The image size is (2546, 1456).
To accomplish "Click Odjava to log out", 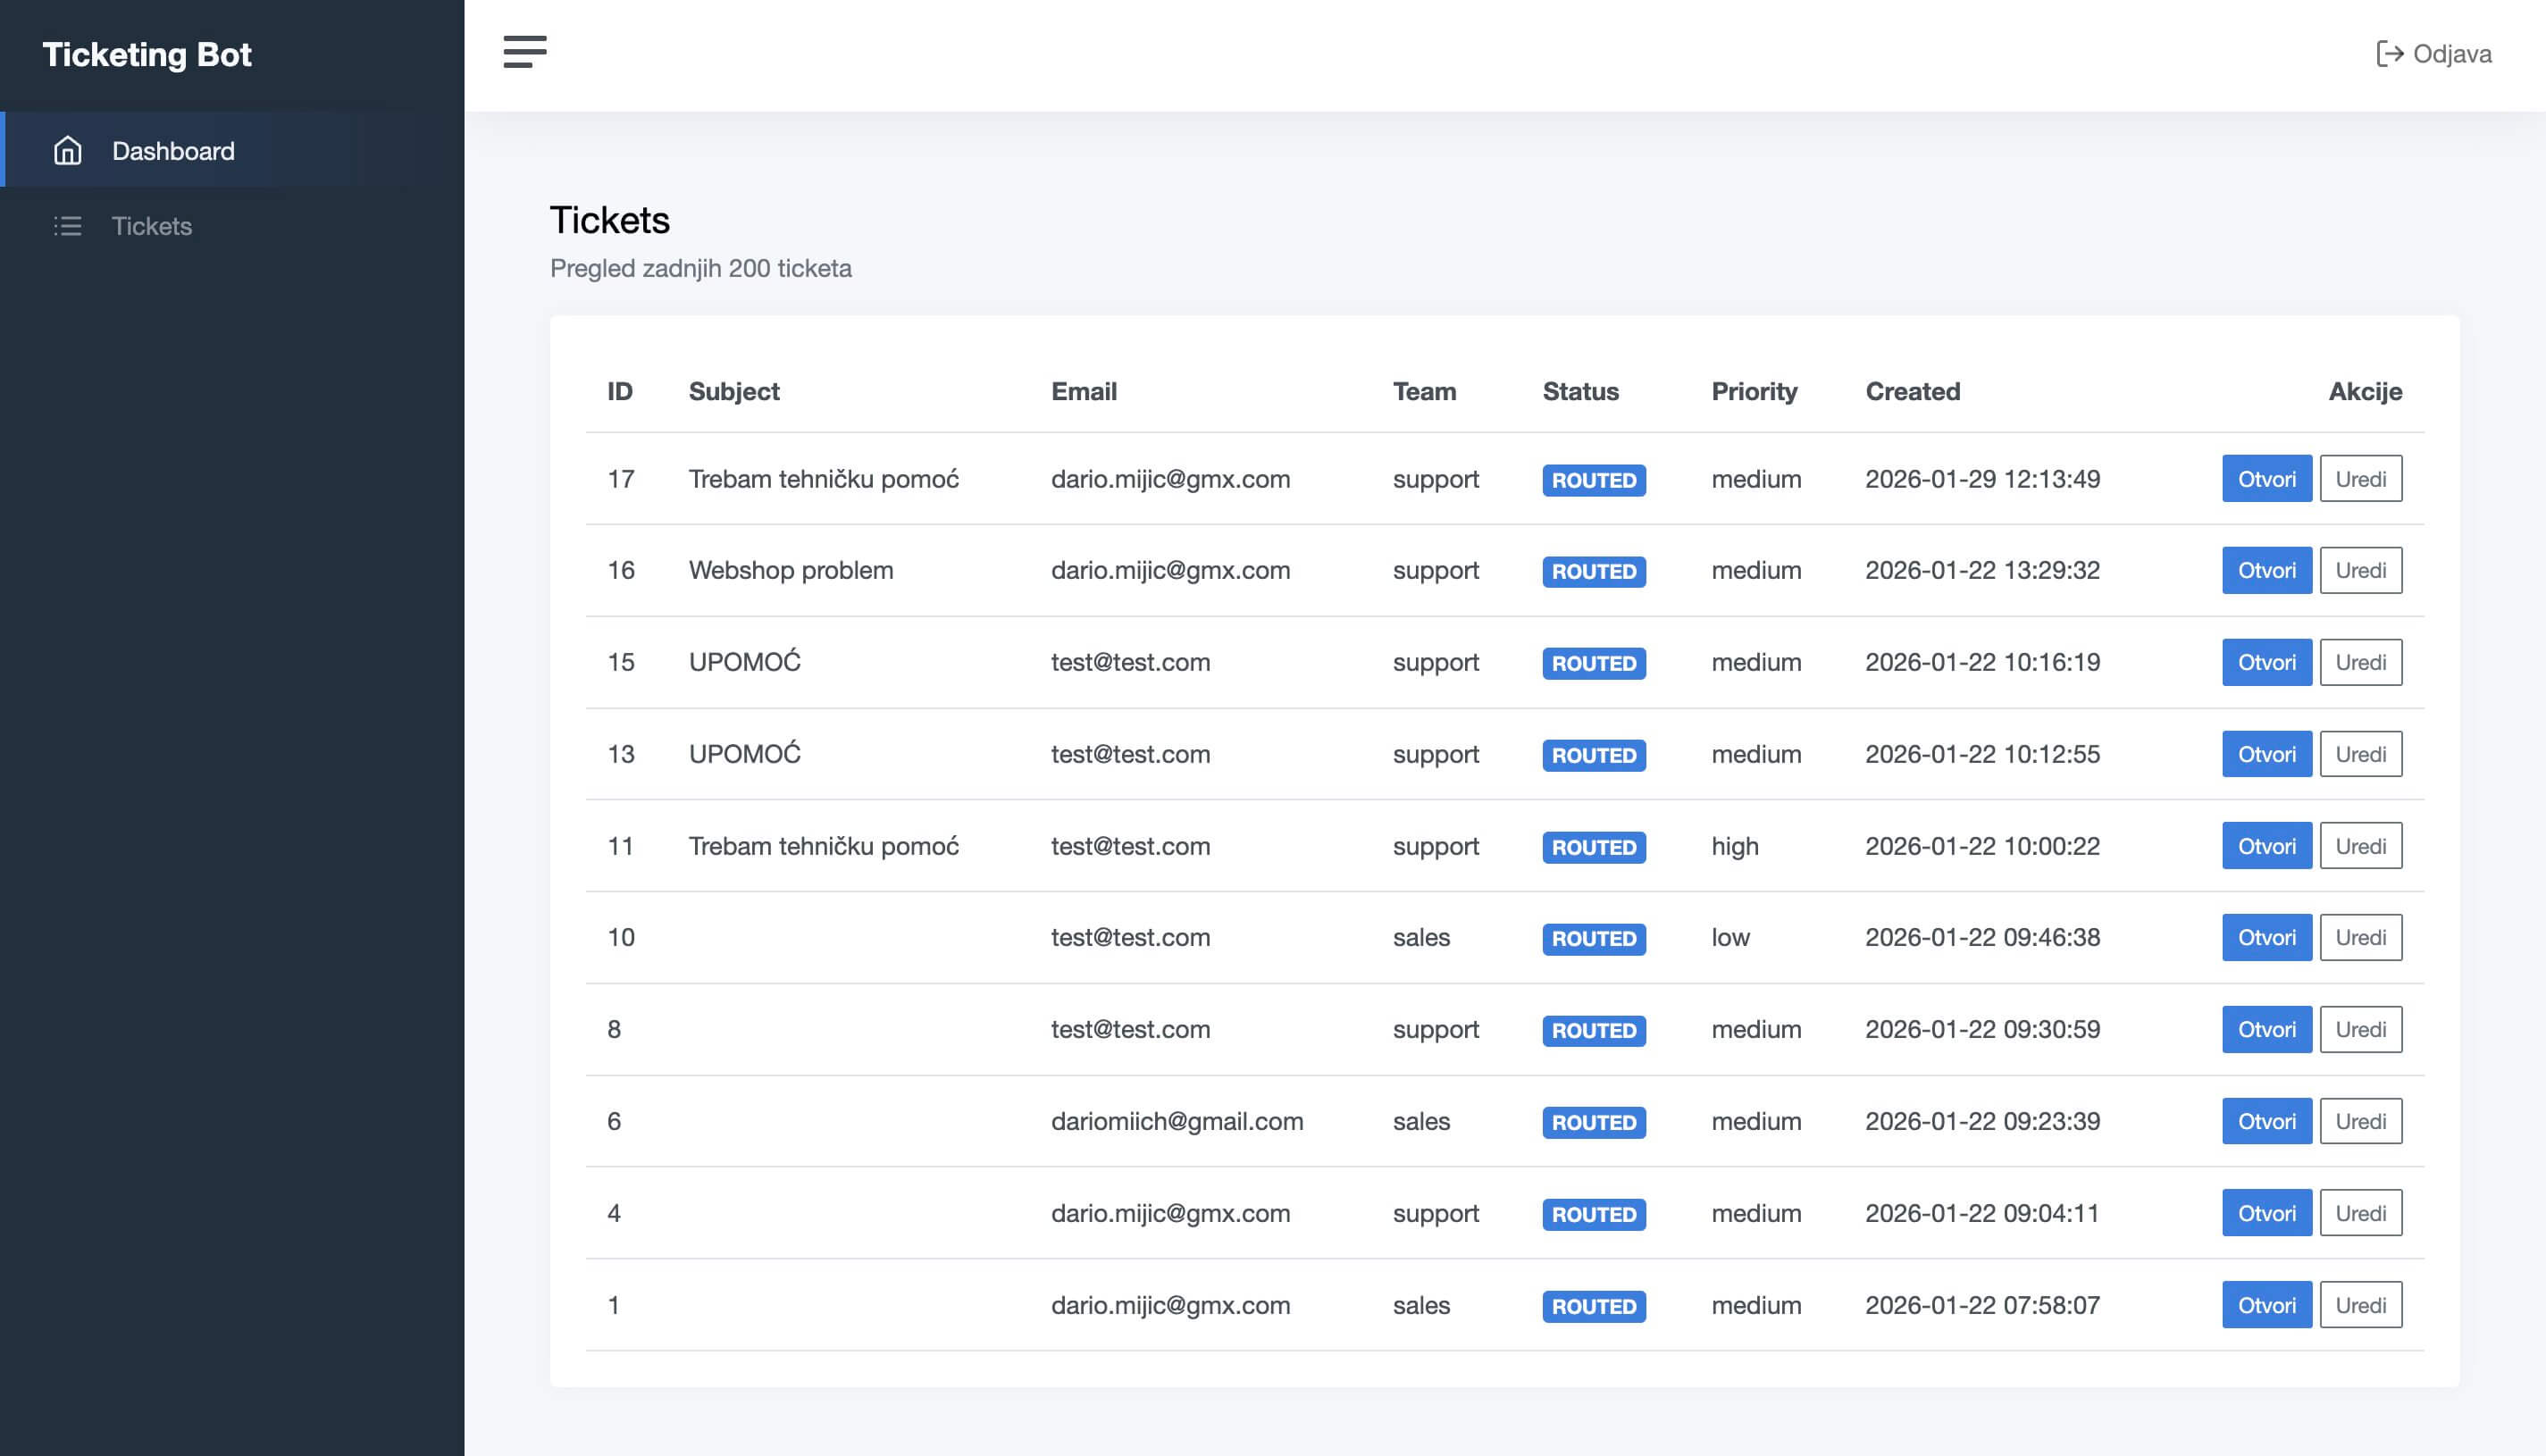I will [x=2451, y=54].
